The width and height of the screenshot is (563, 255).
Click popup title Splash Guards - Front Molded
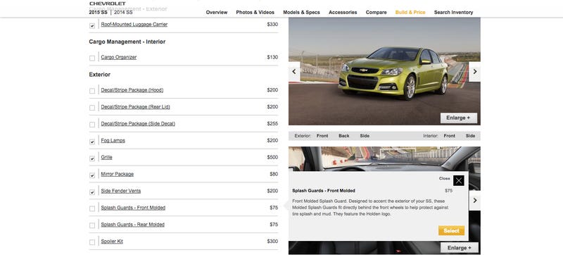(324, 191)
